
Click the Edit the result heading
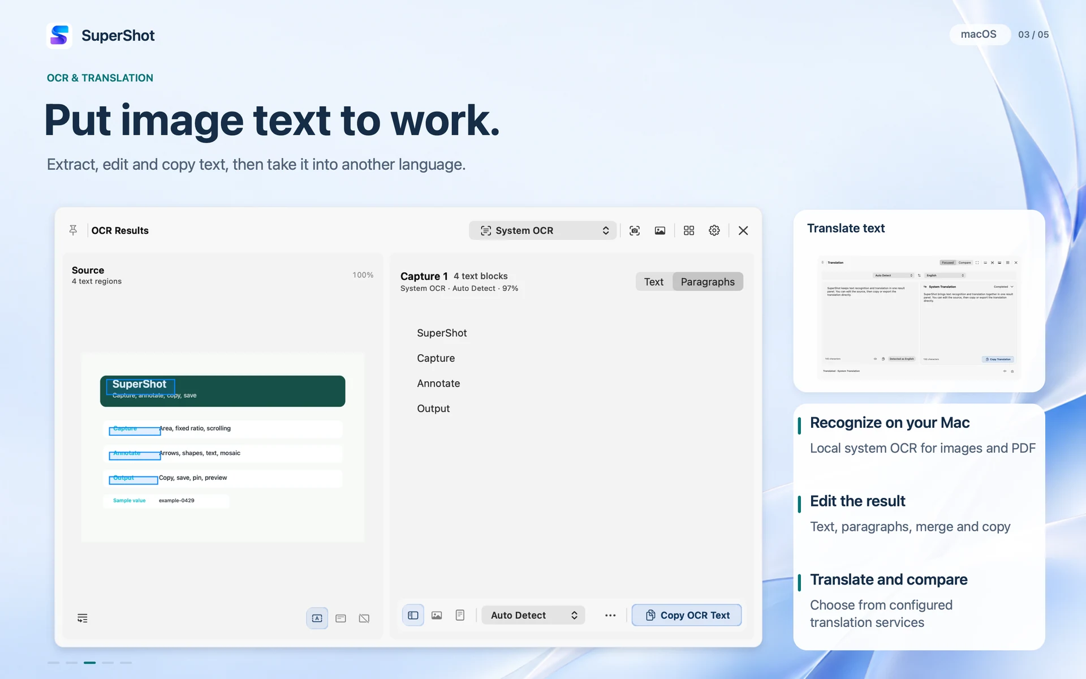coord(857,501)
